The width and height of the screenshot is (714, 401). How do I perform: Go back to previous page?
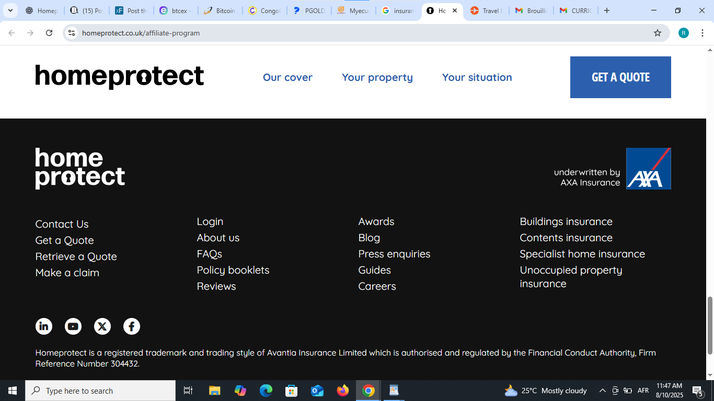(x=11, y=33)
